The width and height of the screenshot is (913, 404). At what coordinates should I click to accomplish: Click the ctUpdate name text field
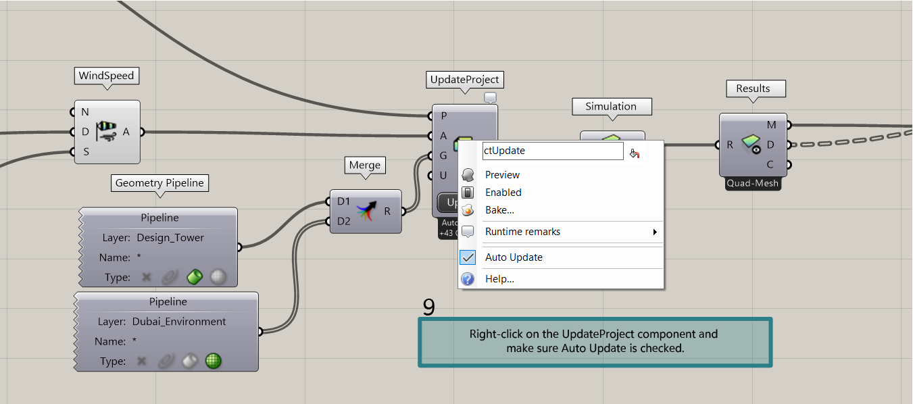coord(552,151)
